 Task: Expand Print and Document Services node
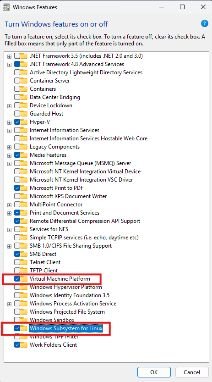9,213
